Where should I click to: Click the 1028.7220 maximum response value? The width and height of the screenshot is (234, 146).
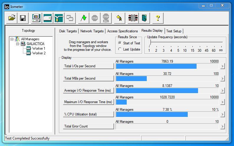(167, 97)
